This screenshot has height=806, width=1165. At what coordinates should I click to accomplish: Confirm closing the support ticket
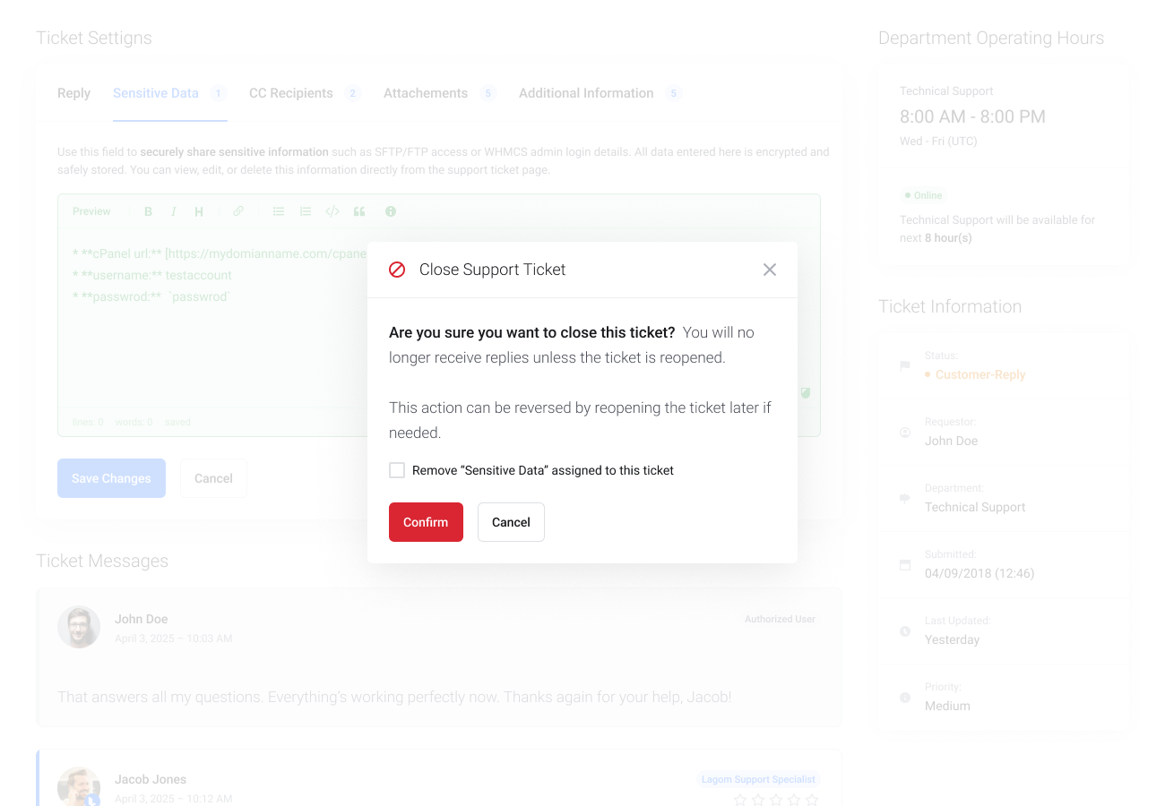[426, 522]
